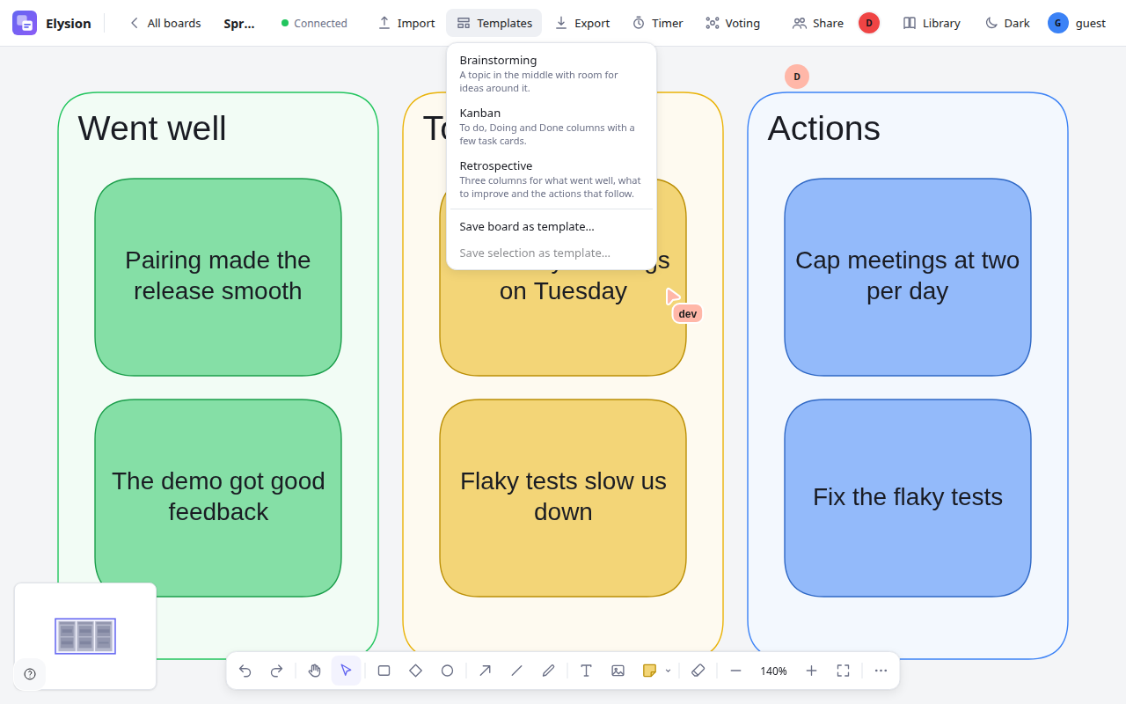Open sticky note color dropdown arrow
Screen dimensions: 1126x704
[668, 671]
